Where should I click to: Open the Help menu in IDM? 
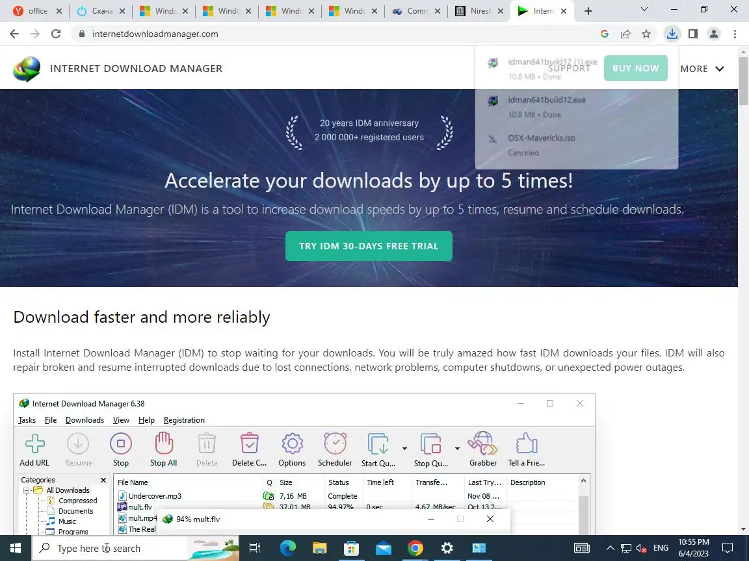147,420
